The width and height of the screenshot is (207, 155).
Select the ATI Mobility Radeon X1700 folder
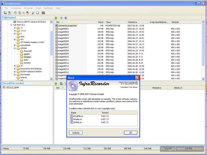[x=32, y=42]
